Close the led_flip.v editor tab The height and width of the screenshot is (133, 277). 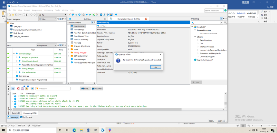[x=105, y=19]
